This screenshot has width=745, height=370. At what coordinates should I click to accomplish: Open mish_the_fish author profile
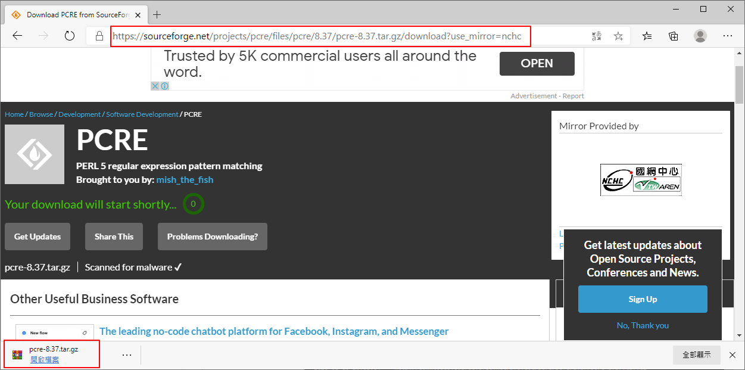(185, 180)
